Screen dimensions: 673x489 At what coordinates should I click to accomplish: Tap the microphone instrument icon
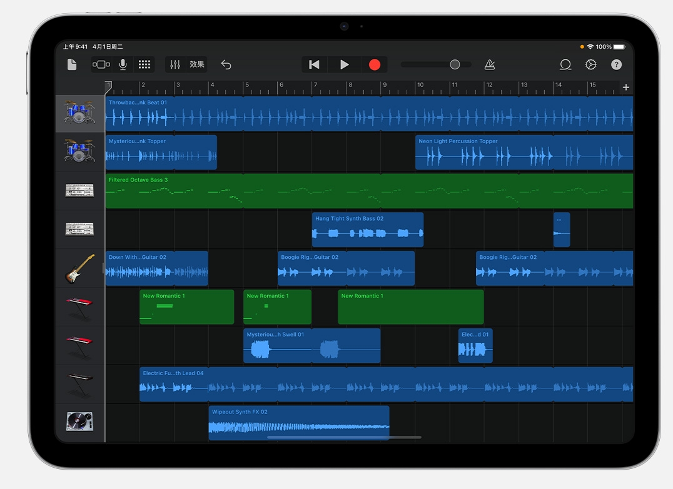(123, 64)
